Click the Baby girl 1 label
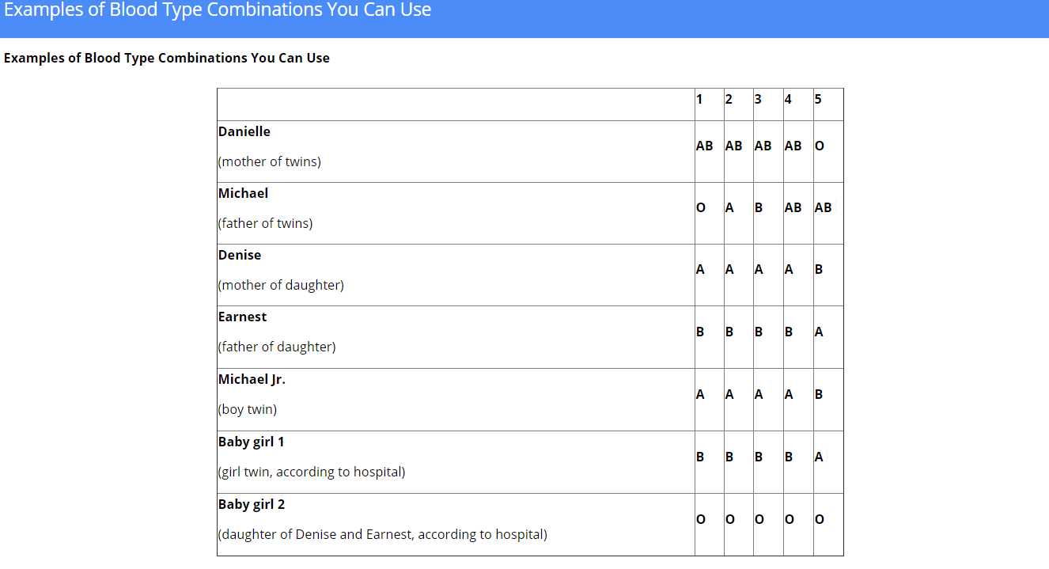 251,442
